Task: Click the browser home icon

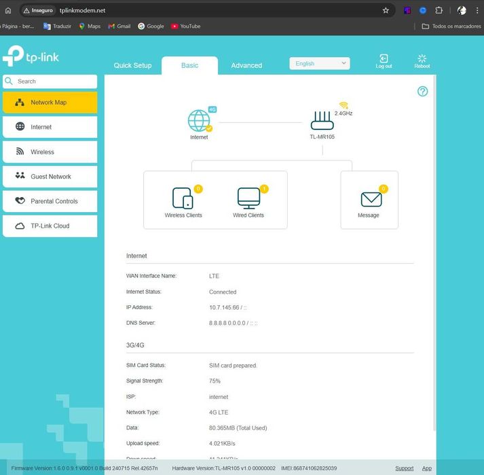Action: coord(8,10)
